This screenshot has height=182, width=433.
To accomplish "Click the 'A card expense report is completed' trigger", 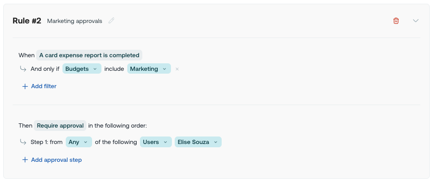I will pos(89,55).
